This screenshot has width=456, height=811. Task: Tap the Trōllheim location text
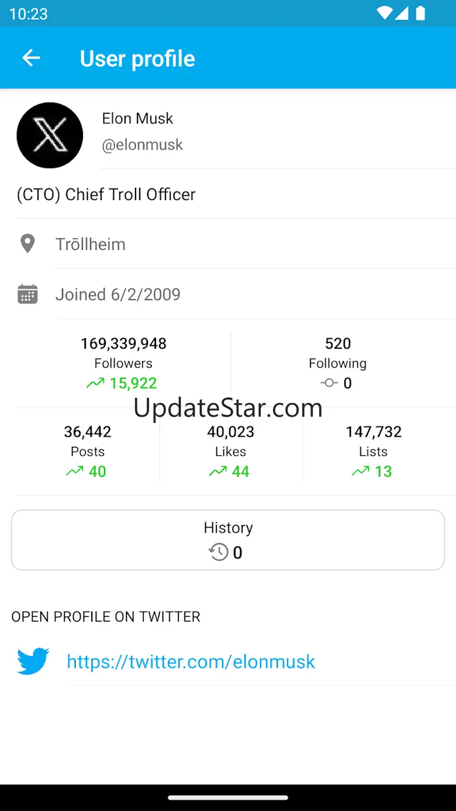(x=91, y=244)
